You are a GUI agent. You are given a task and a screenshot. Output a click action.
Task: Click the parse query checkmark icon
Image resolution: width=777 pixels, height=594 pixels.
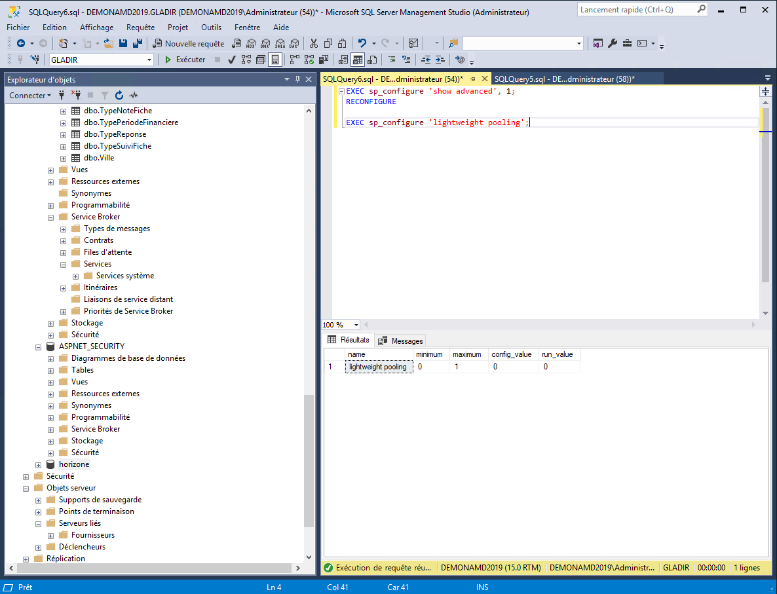coord(232,60)
